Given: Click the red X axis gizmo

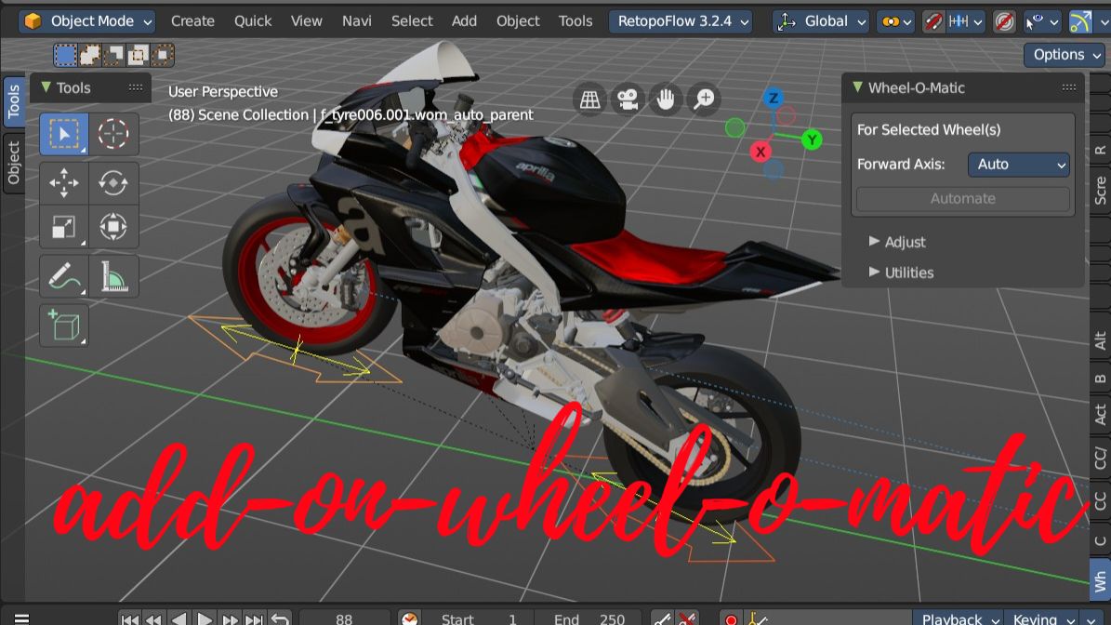Looking at the screenshot, I should 761,151.
